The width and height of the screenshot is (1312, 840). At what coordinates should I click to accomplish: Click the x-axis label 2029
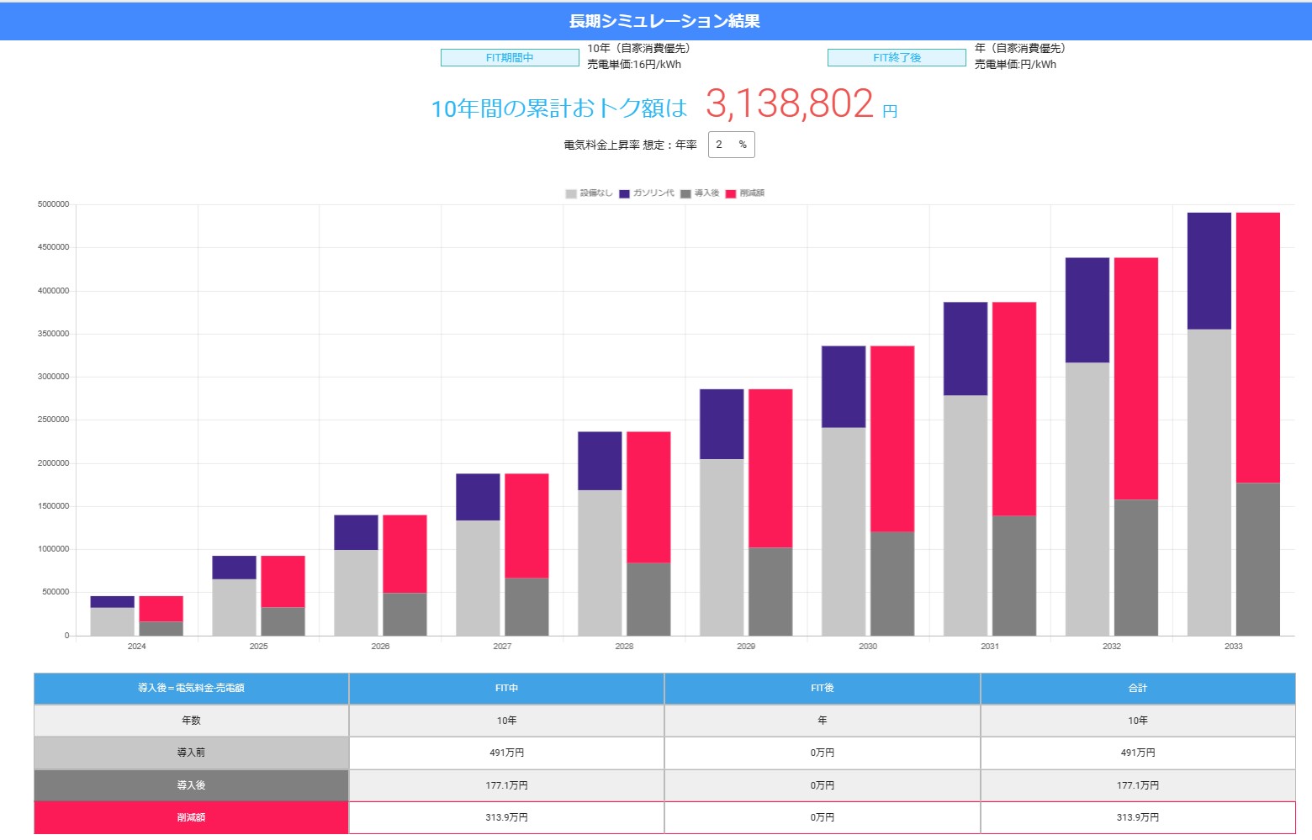coord(746,647)
